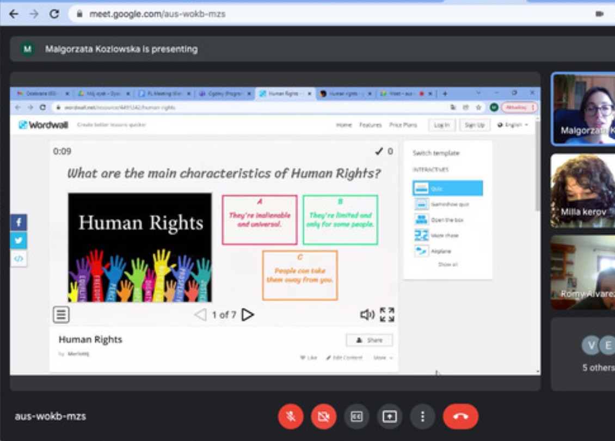
Task: Open the Features menu on Wordwall
Action: click(x=370, y=125)
